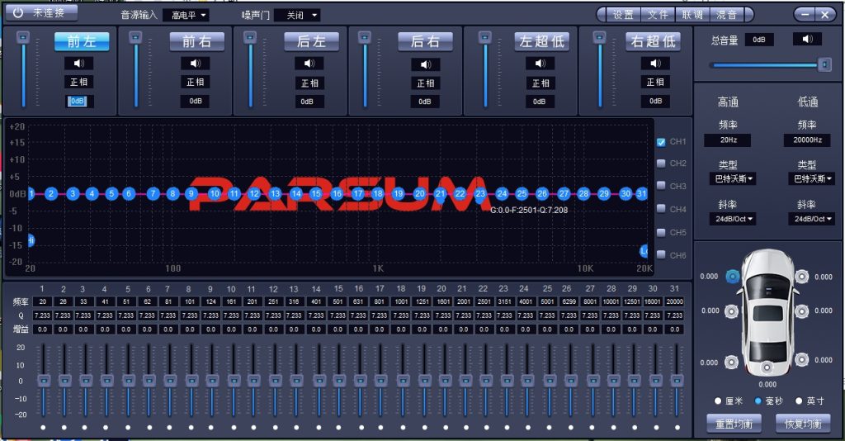The image size is (845, 441).
Task: Select the 后右 channel tab
Action: pyautogui.click(x=425, y=41)
